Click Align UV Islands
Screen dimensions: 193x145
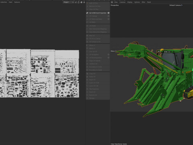coord(98,61)
